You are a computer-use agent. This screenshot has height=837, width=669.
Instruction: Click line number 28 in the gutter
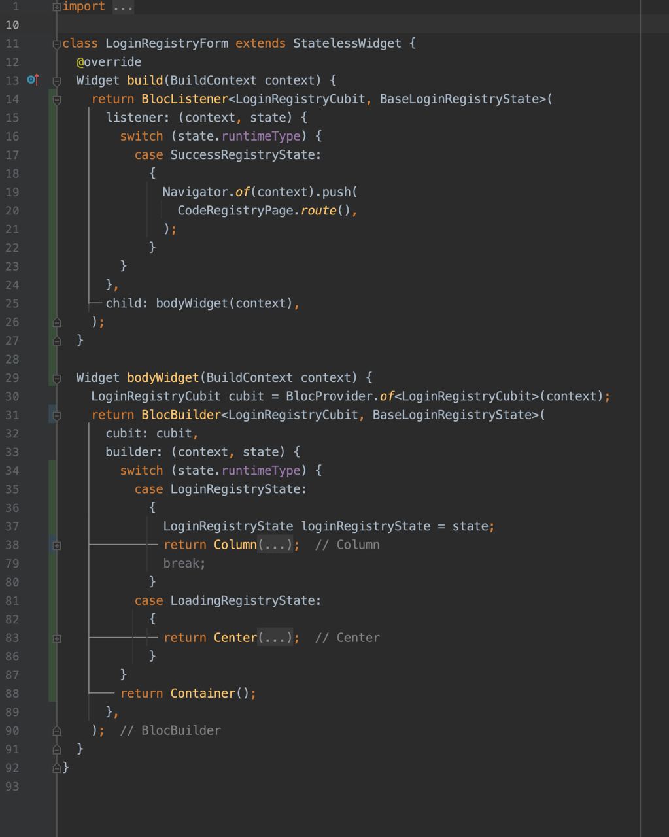click(x=12, y=359)
